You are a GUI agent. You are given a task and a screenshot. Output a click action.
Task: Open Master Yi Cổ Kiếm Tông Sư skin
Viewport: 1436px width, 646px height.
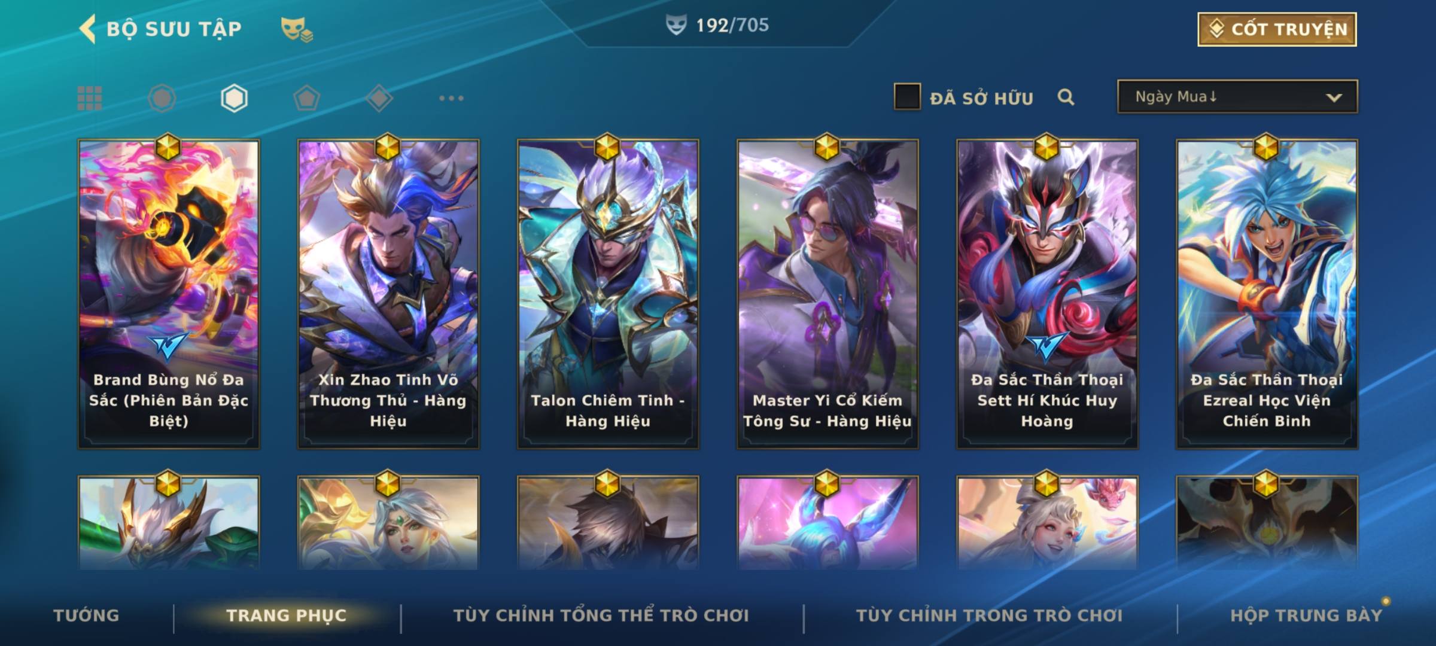click(827, 294)
